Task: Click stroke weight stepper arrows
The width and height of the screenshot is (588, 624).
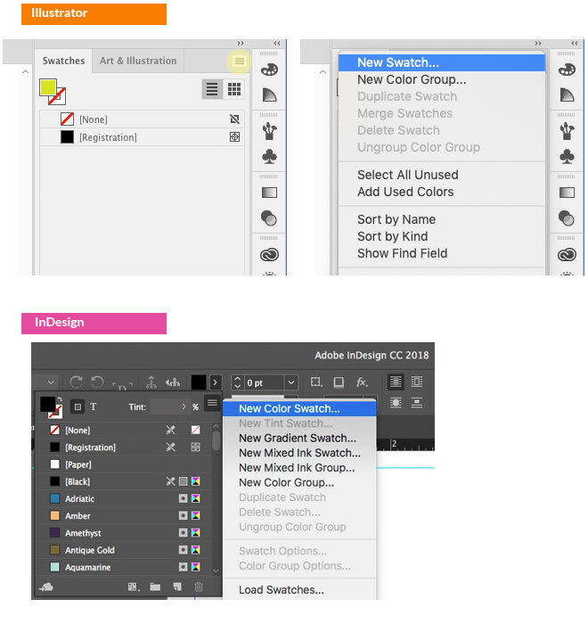Action: (238, 382)
